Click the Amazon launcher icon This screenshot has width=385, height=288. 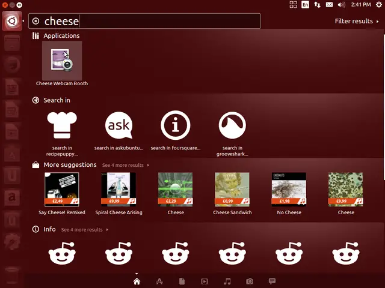(x=12, y=198)
